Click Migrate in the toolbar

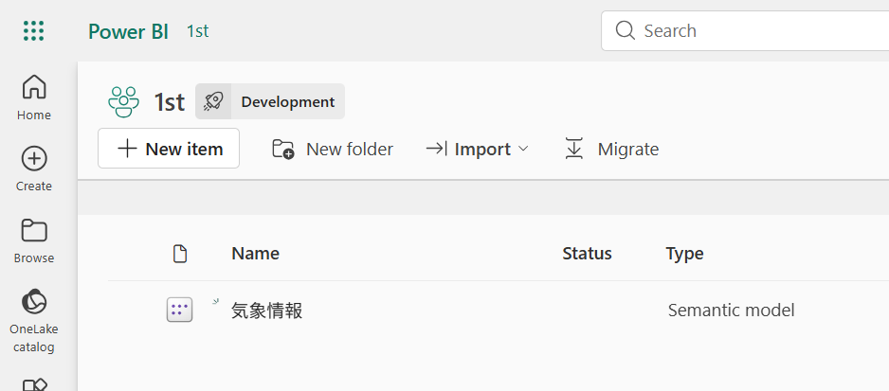point(611,149)
